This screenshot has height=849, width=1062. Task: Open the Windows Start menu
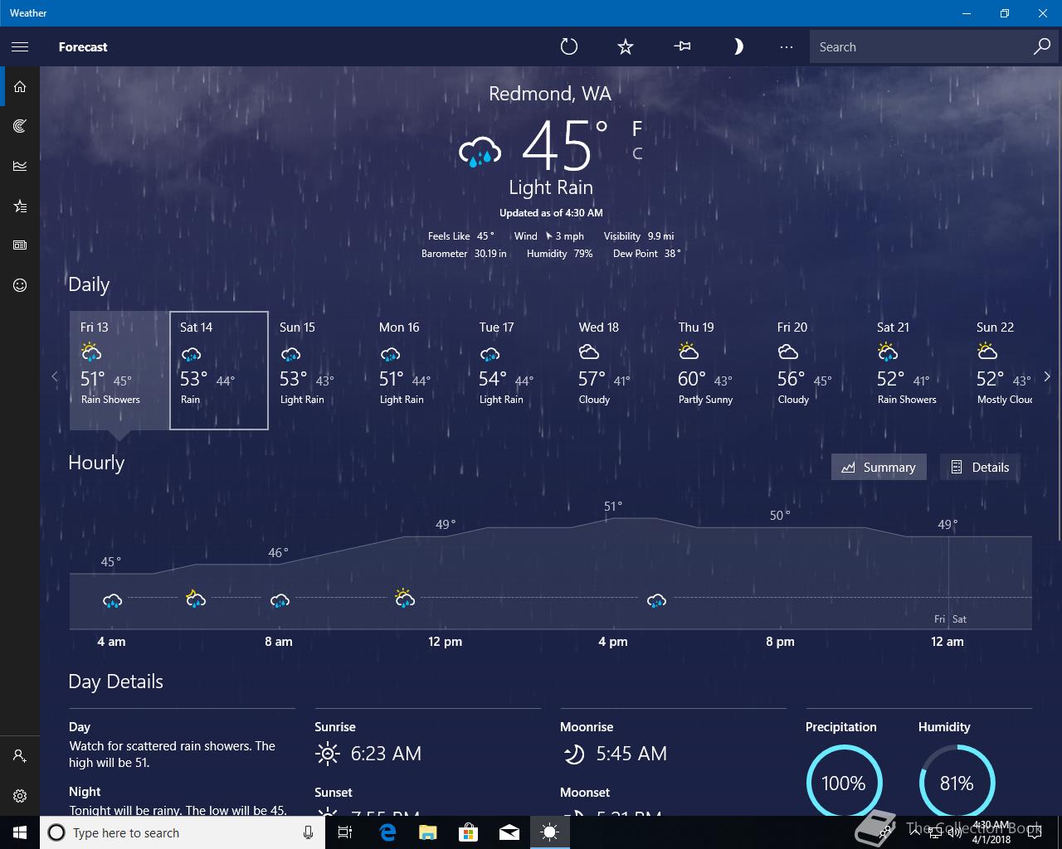20,832
